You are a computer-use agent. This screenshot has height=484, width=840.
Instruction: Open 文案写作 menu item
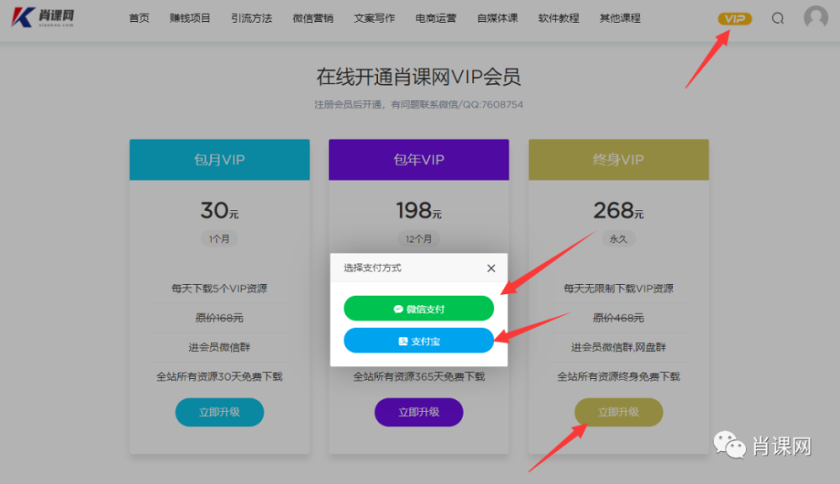pyautogui.click(x=374, y=18)
